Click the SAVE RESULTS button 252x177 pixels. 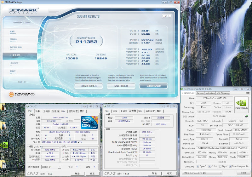click(121, 86)
